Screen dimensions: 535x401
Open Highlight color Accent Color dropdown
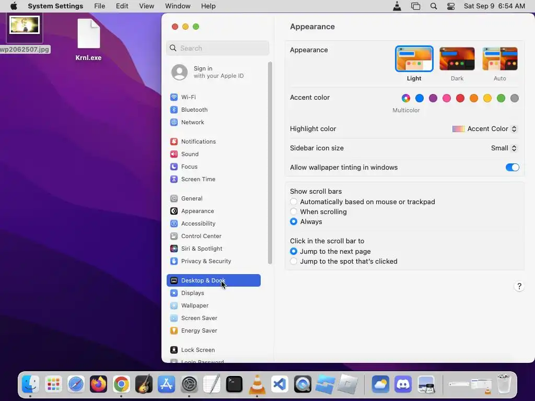pos(484,129)
